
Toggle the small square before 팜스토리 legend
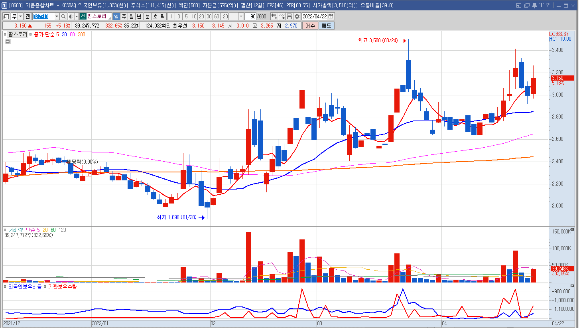click(5, 35)
